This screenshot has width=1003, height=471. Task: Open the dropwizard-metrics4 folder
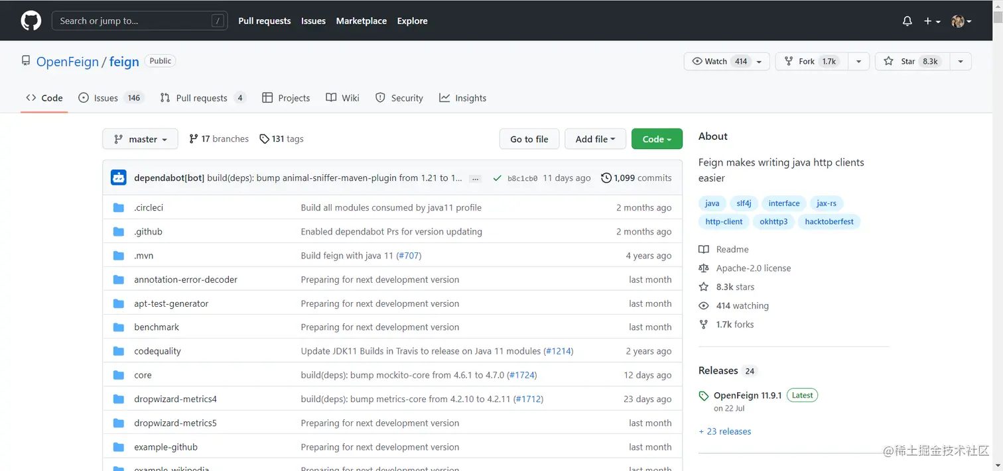tap(175, 399)
